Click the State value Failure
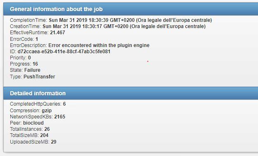The width and height of the screenshot is (258, 156). 32,70
